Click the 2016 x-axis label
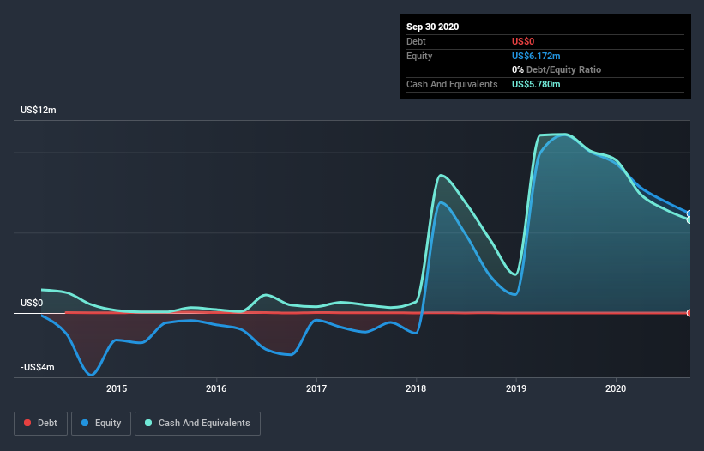The width and height of the screenshot is (704, 451). coord(216,388)
